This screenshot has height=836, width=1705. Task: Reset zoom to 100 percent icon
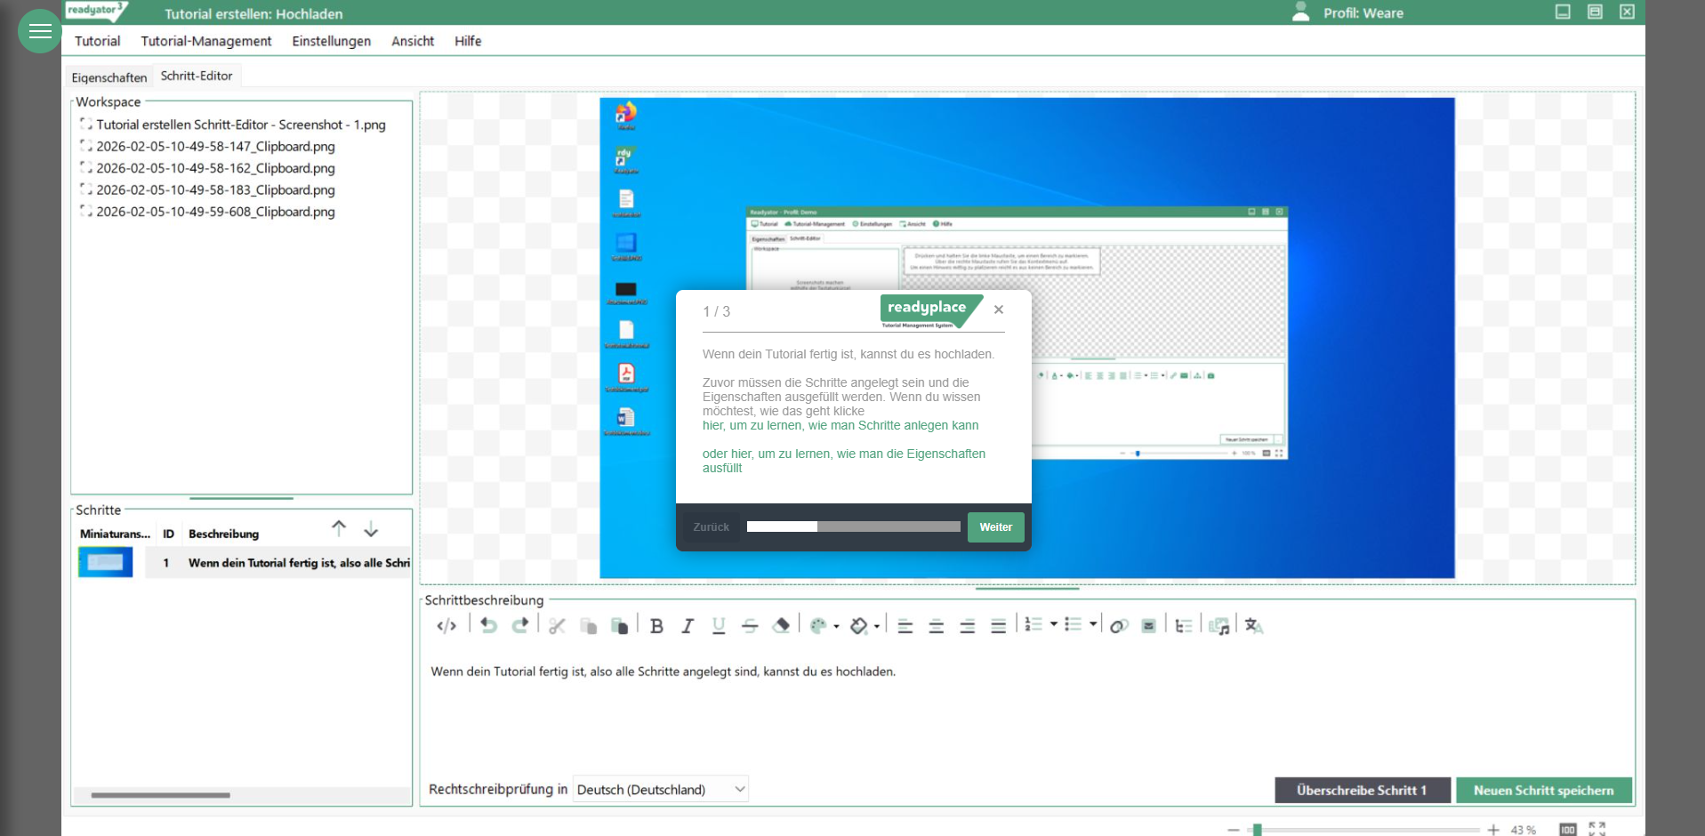pos(1567,829)
